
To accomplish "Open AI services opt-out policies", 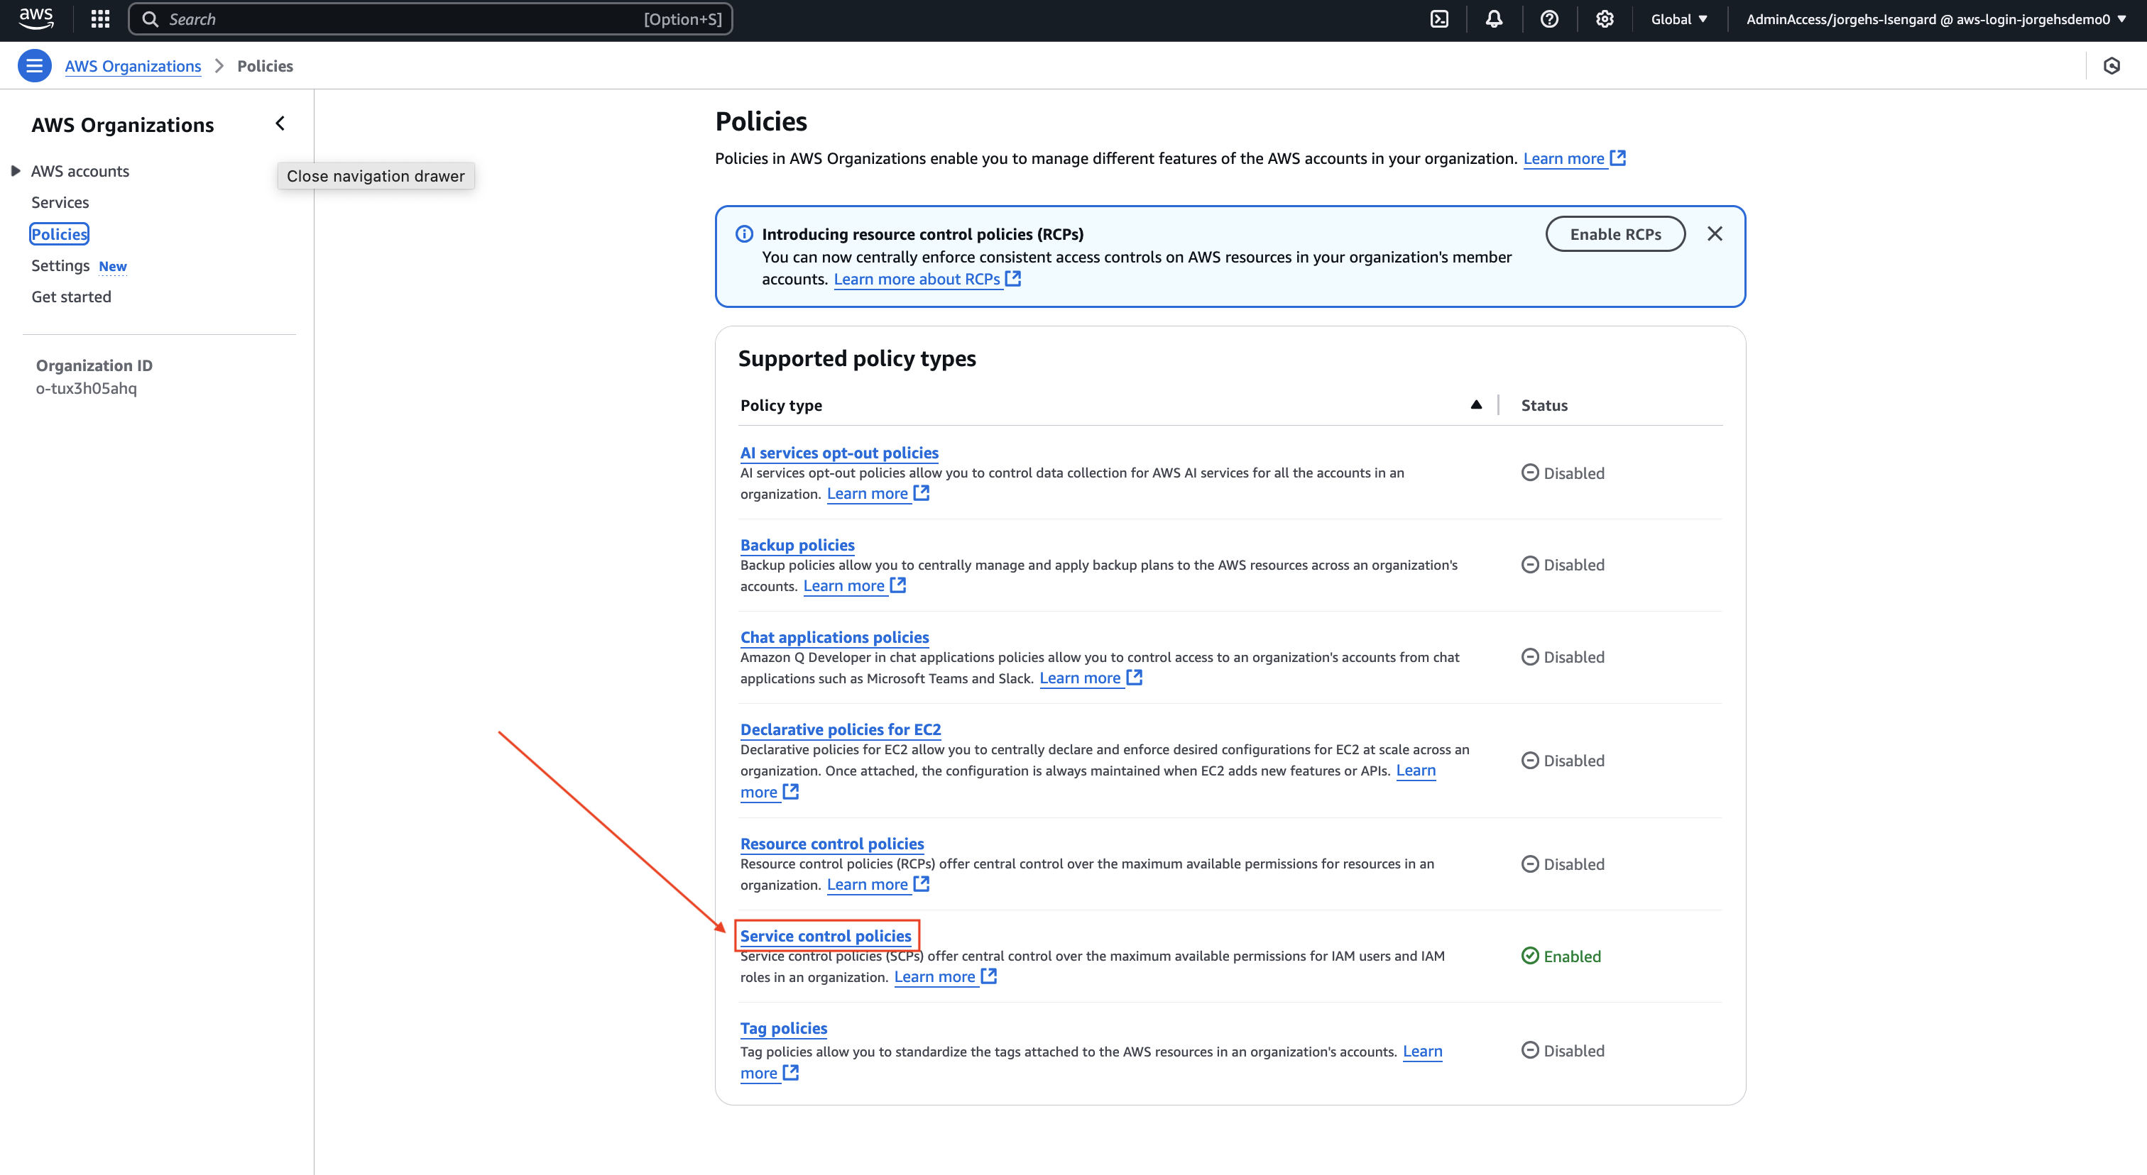I will 839,452.
